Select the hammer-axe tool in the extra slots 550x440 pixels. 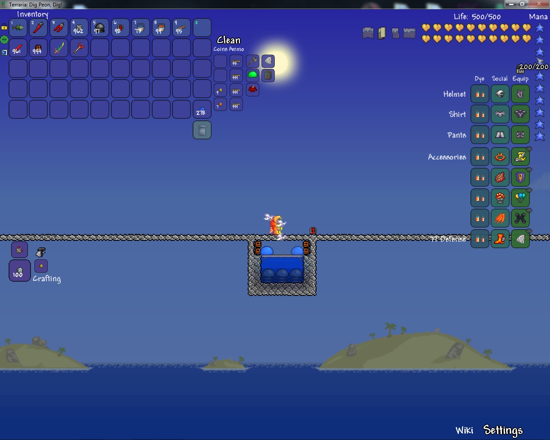click(252, 61)
